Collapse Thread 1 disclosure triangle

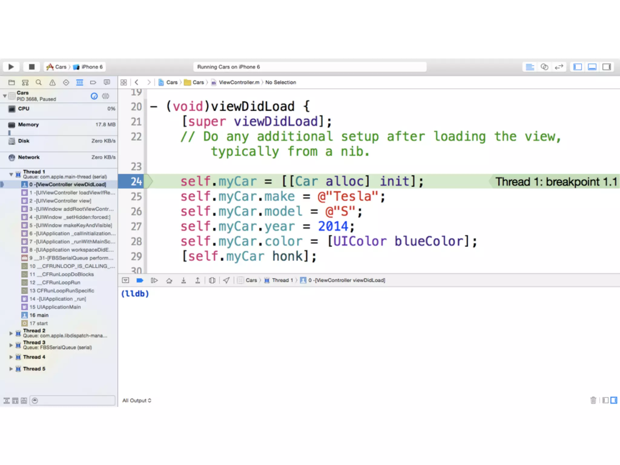[11, 174]
